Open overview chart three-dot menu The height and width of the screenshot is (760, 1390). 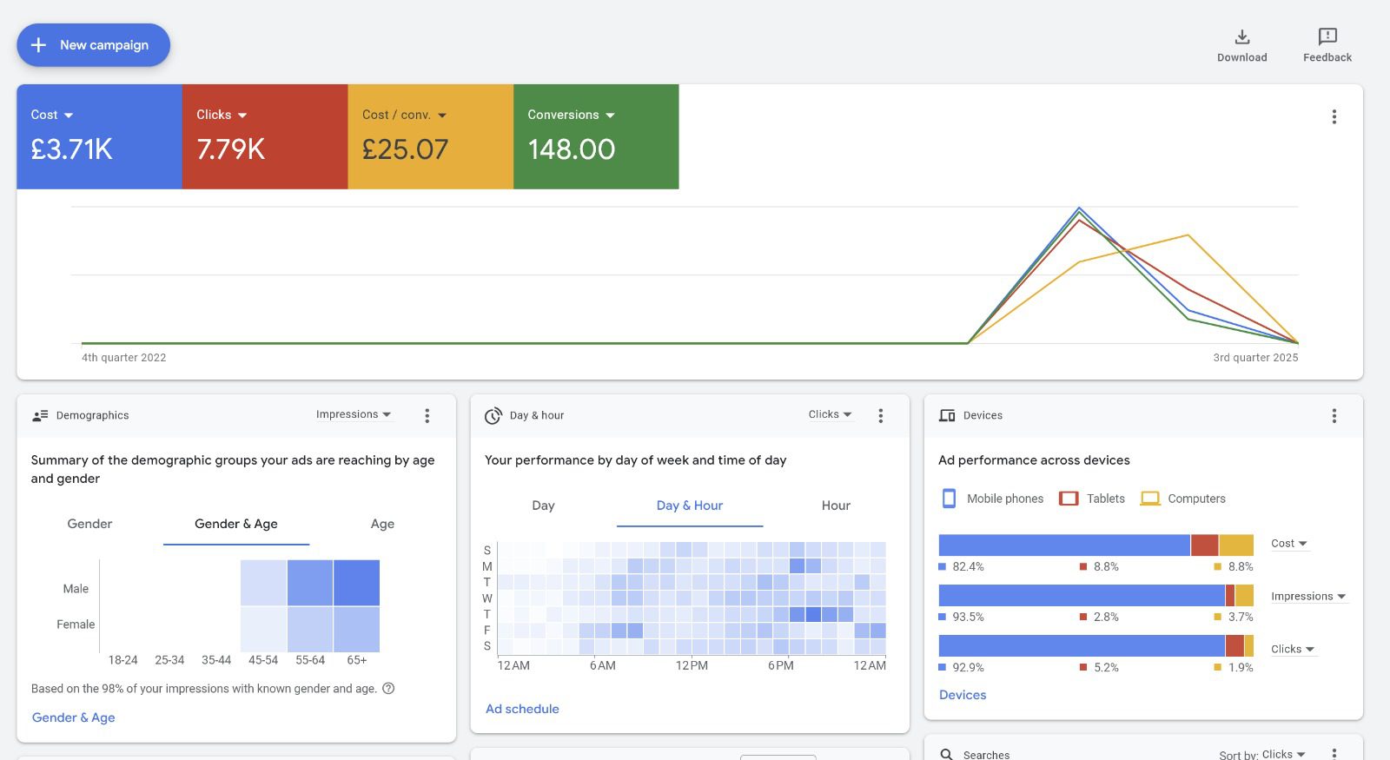coord(1334,116)
